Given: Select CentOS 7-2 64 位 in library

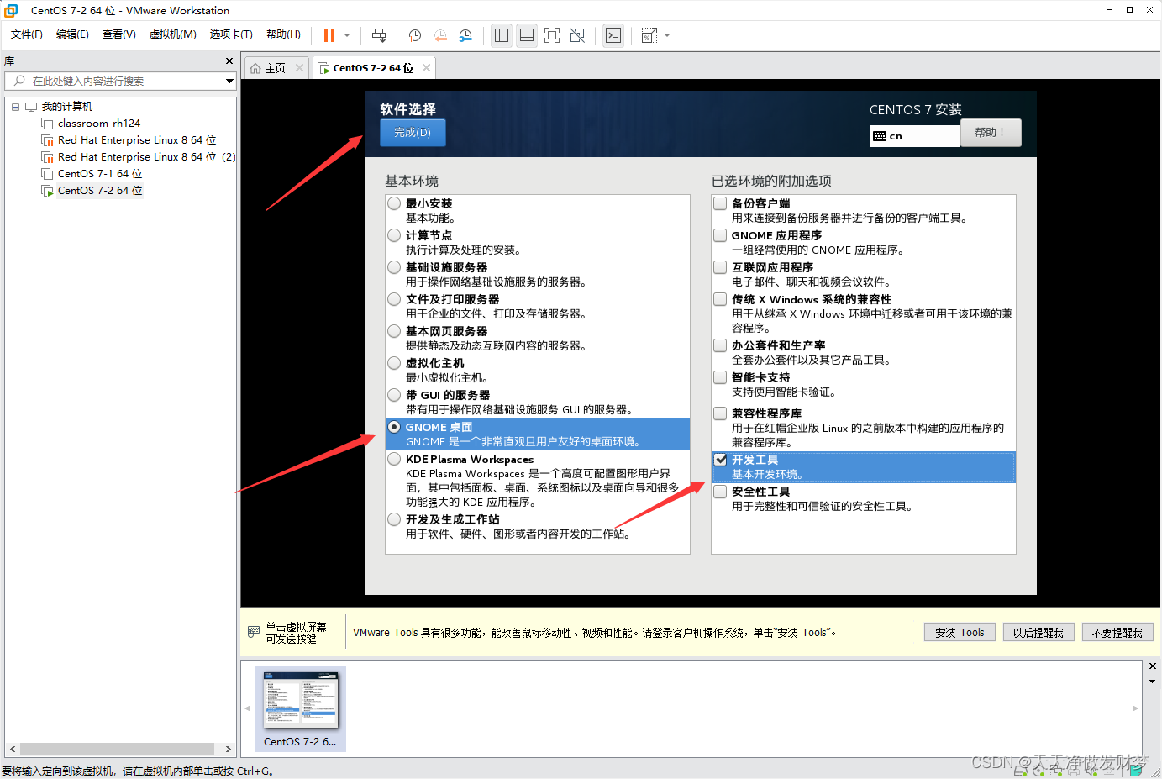Looking at the screenshot, I should (x=100, y=191).
